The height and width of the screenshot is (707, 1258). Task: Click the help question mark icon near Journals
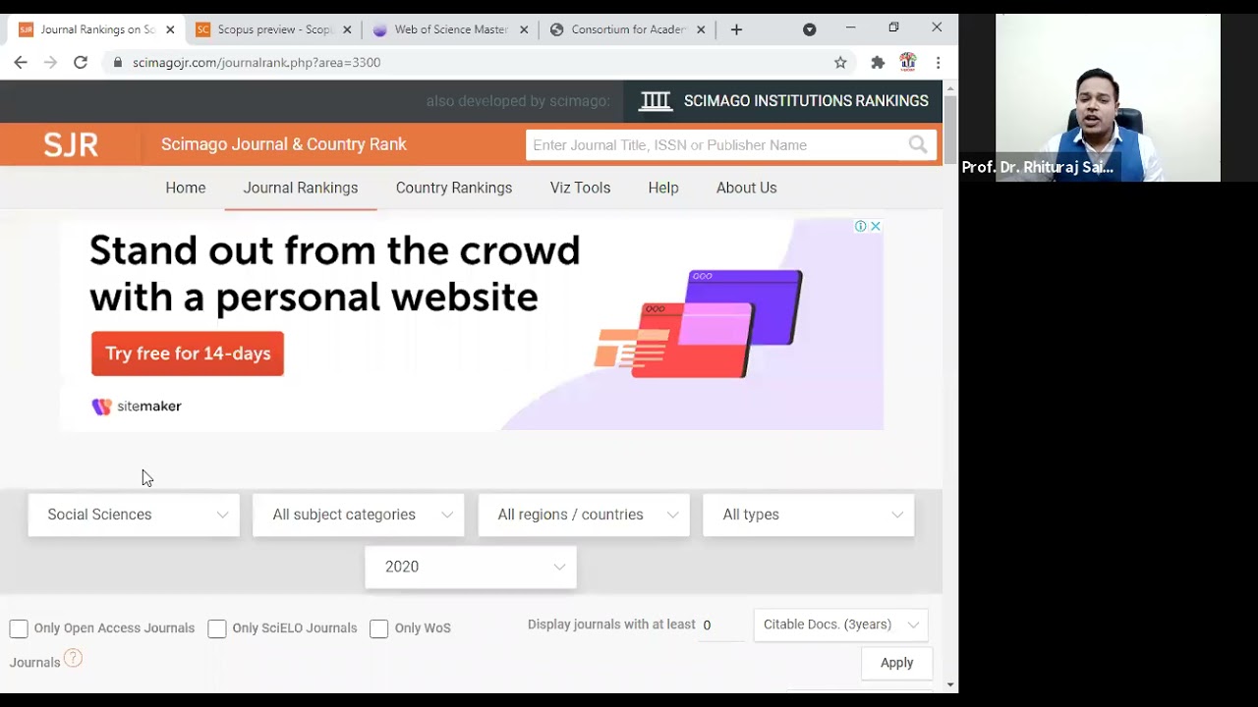[73, 659]
